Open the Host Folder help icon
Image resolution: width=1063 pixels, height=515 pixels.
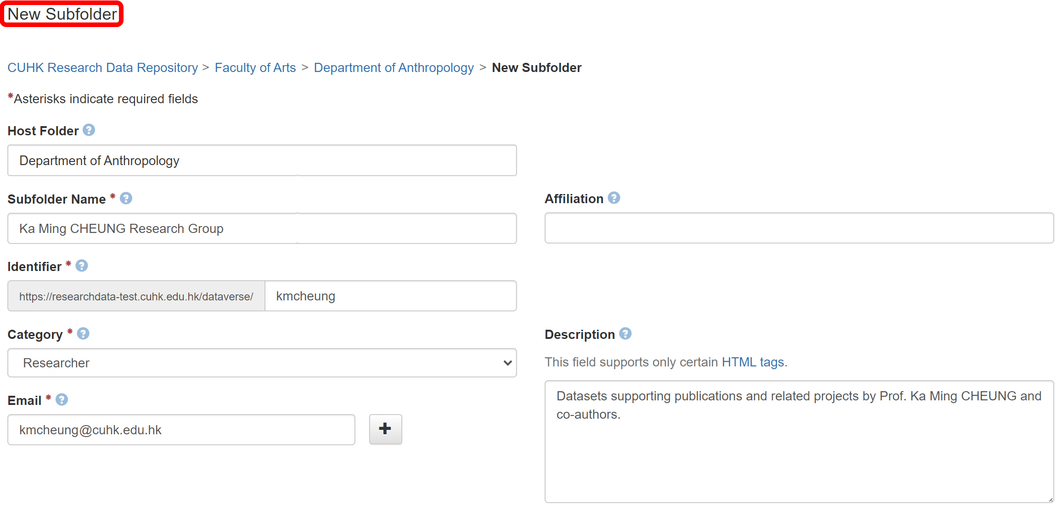click(x=89, y=130)
